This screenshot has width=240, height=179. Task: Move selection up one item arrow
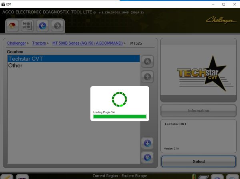(147, 77)
